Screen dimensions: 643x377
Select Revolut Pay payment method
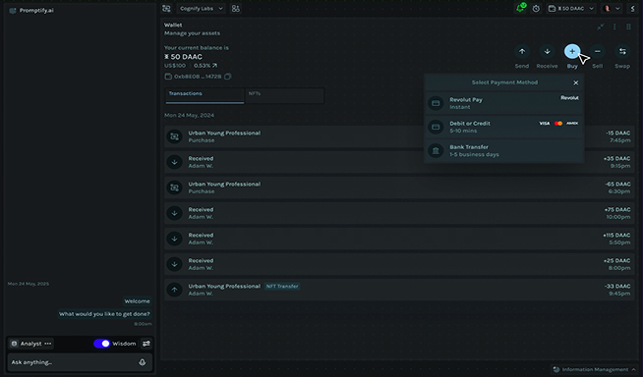point(504,103)
